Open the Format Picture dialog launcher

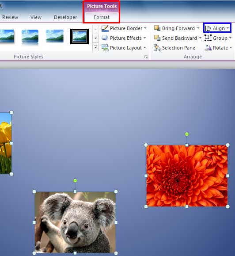pos(146,57)
